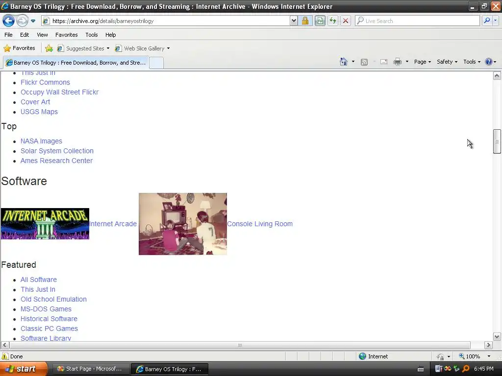Open the Page command menu
The width and height of the screenshot is (502, 376).
422,62
